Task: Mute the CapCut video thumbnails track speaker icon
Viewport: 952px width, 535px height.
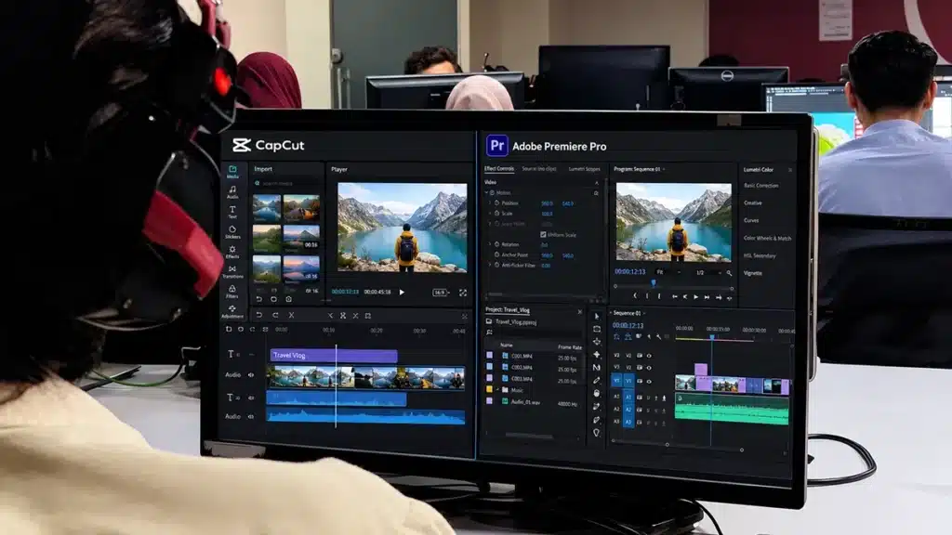Action: 251,375
